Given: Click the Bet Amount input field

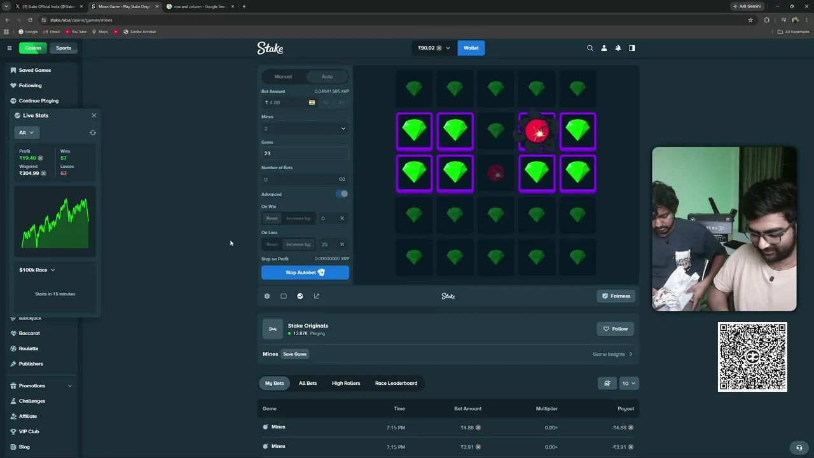Looking at the screenshot, I should pyautogui.click(x=290, y=102).
